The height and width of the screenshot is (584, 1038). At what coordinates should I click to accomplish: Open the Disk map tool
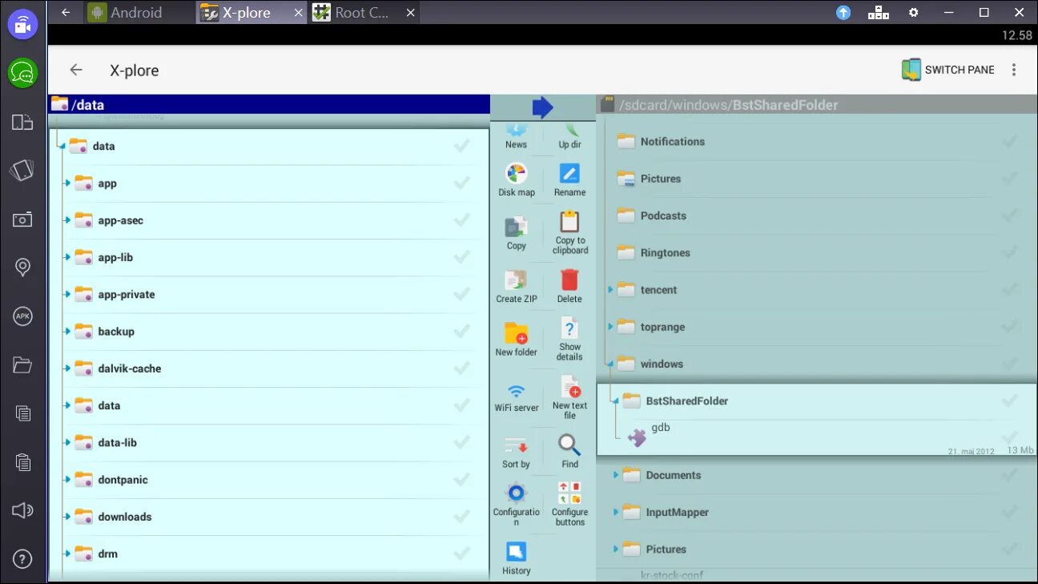(x=517, y=179)
